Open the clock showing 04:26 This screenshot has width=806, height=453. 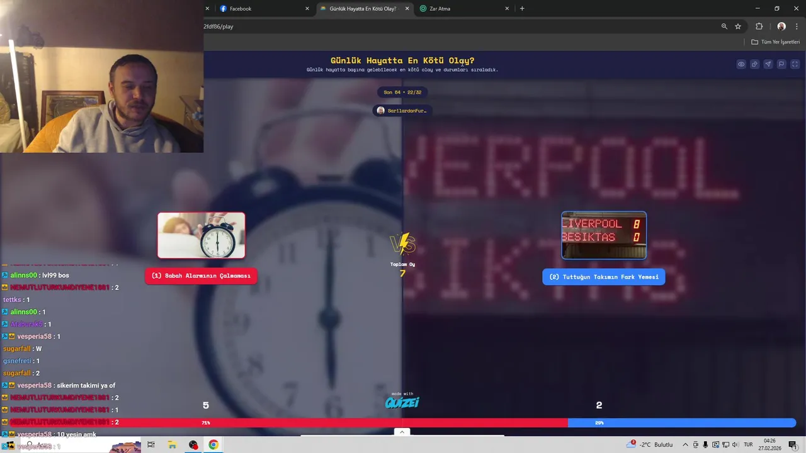(x=769, y=445)
